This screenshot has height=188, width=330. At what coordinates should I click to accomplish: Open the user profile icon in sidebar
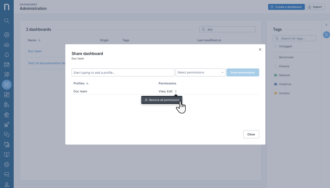click(x=7, y=184)
